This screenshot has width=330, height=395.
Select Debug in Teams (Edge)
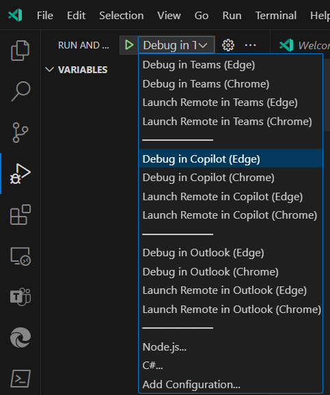[x=230, y=65]
